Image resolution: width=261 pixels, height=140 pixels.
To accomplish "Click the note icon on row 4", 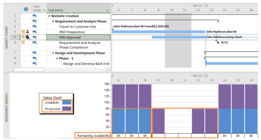I will click(x=23, y=32).
